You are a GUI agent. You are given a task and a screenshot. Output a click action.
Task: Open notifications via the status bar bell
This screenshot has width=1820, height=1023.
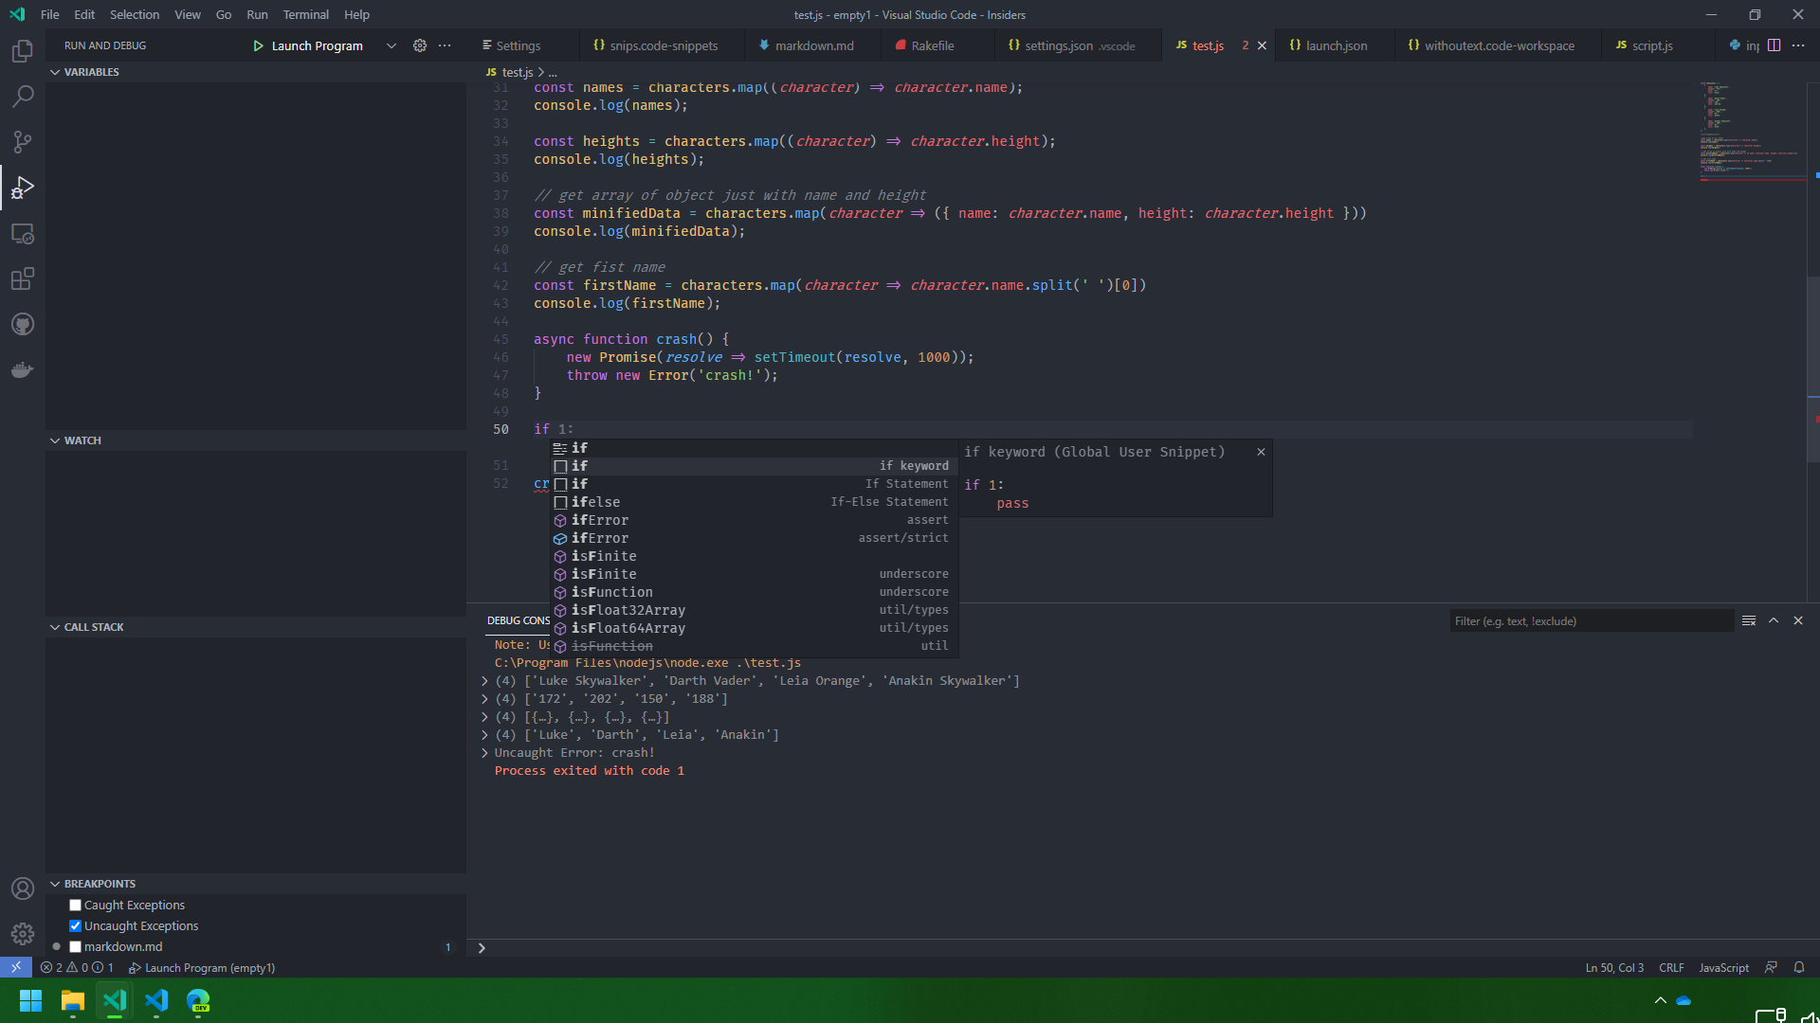pos(1799,967)
